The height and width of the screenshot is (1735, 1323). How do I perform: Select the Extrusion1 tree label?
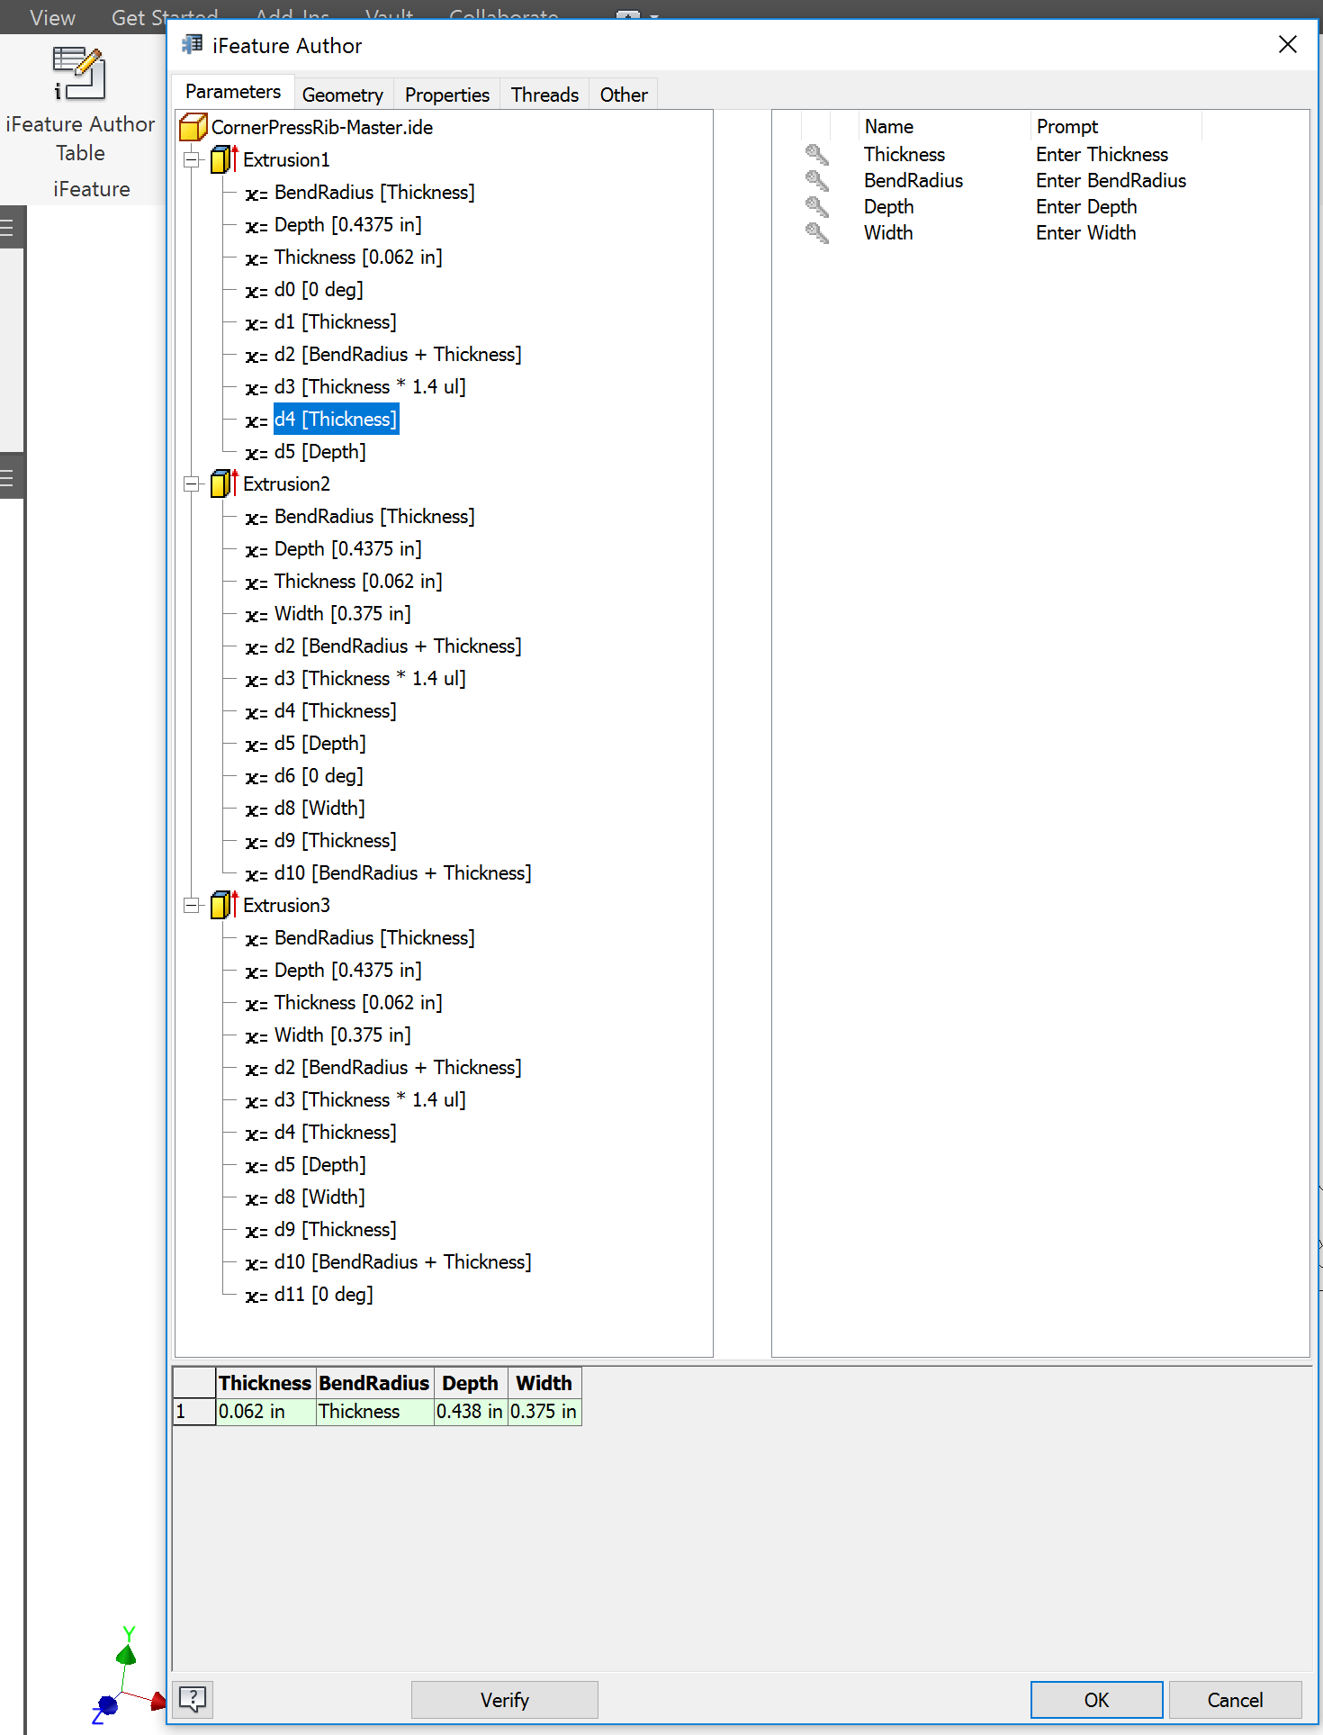point(286,160)
